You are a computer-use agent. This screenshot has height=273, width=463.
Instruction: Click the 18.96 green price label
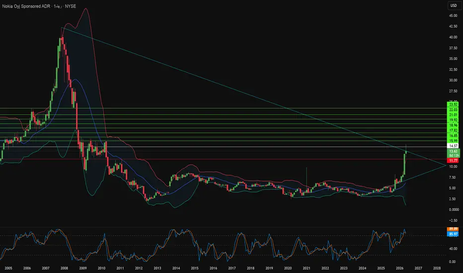click(x=453, y=125)
